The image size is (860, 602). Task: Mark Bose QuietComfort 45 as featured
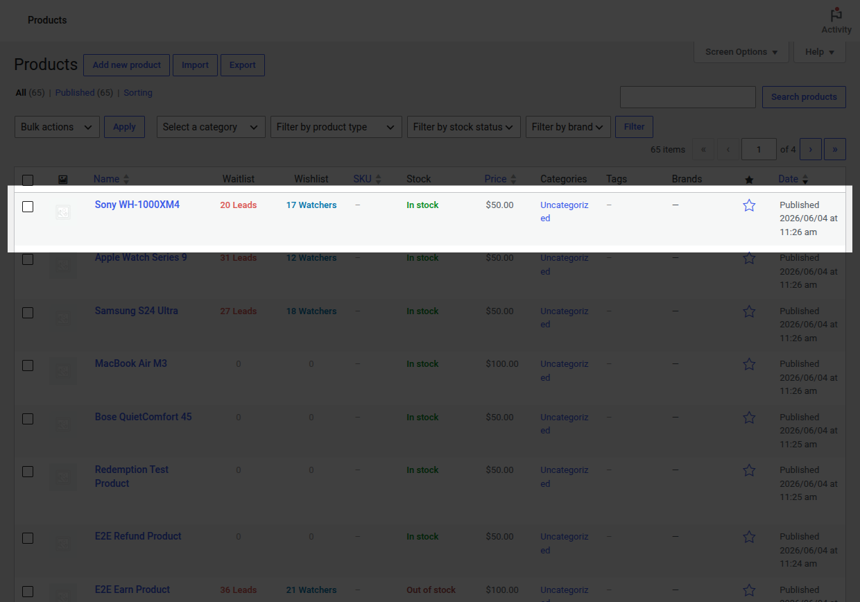[x=749, y=418]
